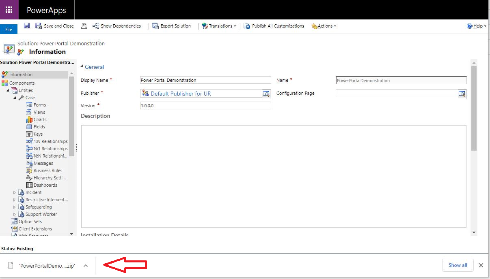Open Messages under Case

pos(43,163)
